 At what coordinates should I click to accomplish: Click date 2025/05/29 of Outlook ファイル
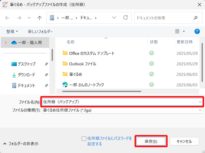pyautogui.click(x=187, y=64)
